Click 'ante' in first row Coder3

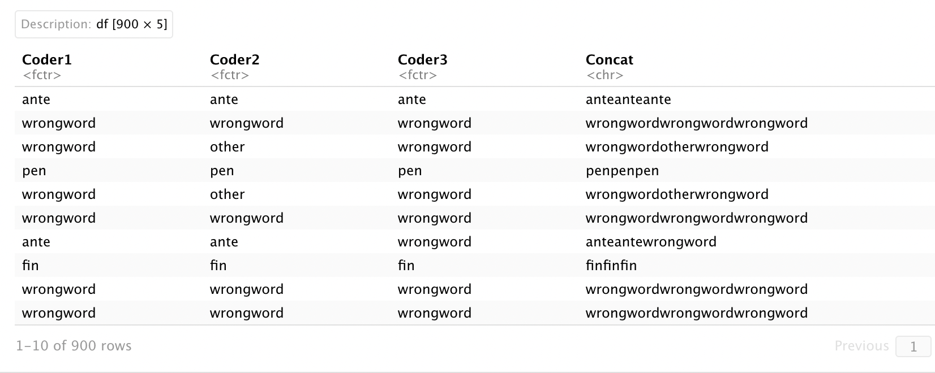point(412,99)
